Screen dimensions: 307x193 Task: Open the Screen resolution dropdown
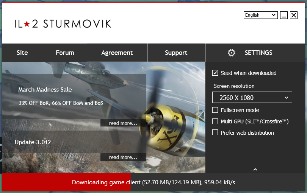click(x=252, y=97)
